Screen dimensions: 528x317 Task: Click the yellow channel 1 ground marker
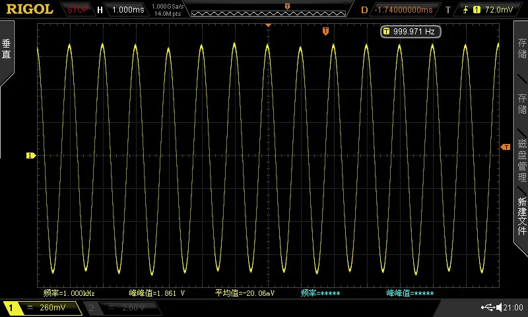click(31, 155)
